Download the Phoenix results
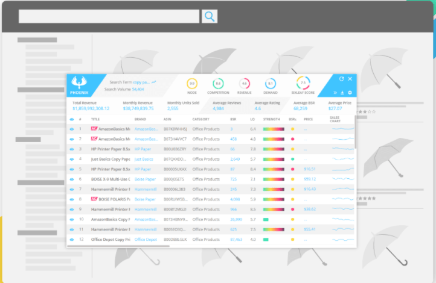This screenshot has width=436, height=283. click(x=342, y=93)
